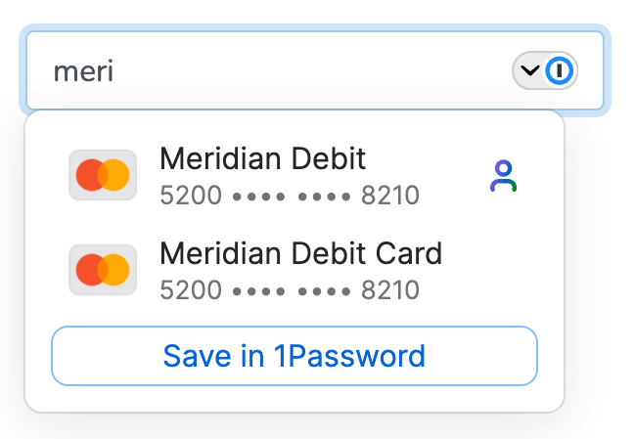The width and height of the screenshot is (634, 439).
Task: Click the empty middle area of the text field
Action: coord(313,71)
